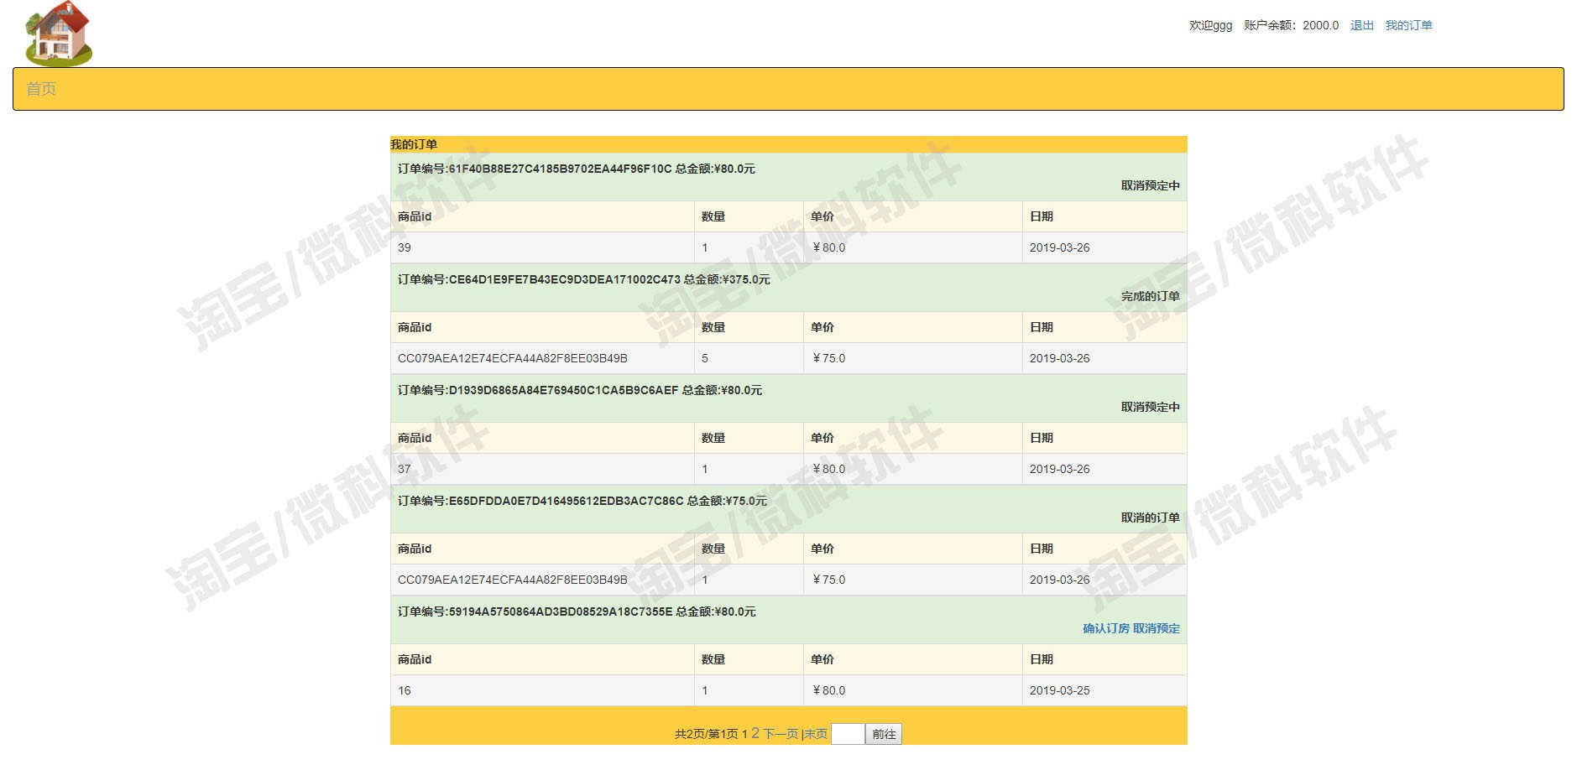Viewport: 1577px width, 770px height.
Task: Click the house logo icon
Action: click(x=59, y=33)
